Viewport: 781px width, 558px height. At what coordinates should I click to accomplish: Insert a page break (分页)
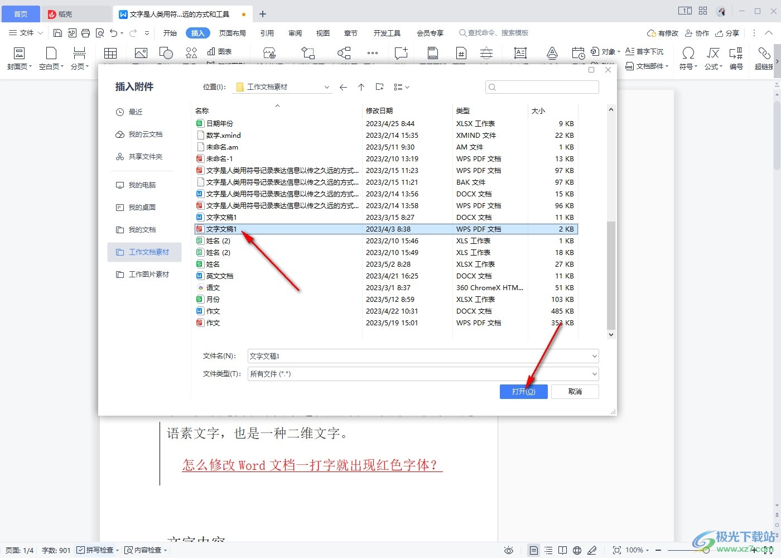tap(80, 59)
